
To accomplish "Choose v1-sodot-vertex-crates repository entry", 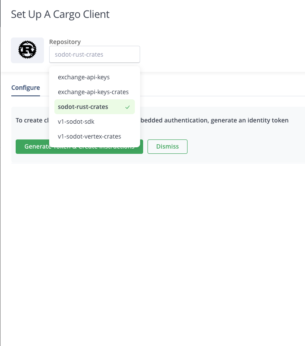I will tap(94, 136).
